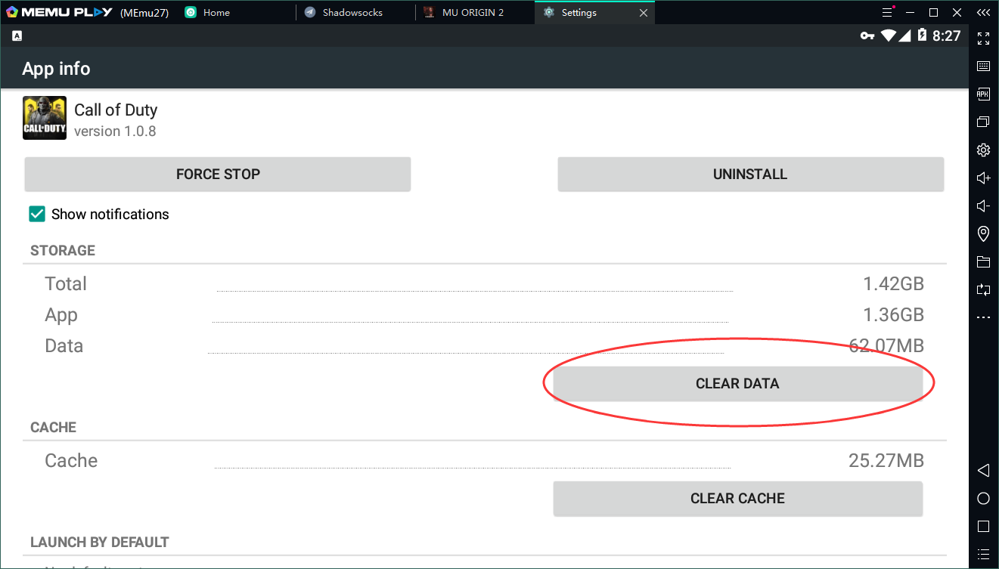Collapse the sidebar with the triple chevron
The image size is (999, 569).
click(983, 13)
